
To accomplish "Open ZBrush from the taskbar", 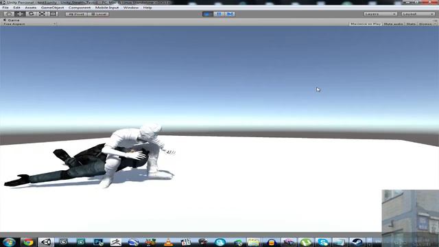I will [116, 242].
